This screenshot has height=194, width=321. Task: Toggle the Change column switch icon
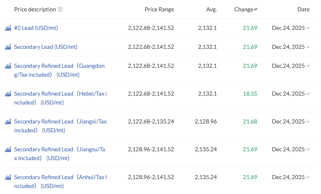click(256, 10)
